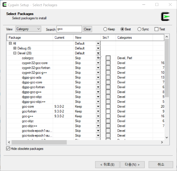Proceed with the 다음(N) button
The width and height of the screenshot is (177, 171).
132,164
